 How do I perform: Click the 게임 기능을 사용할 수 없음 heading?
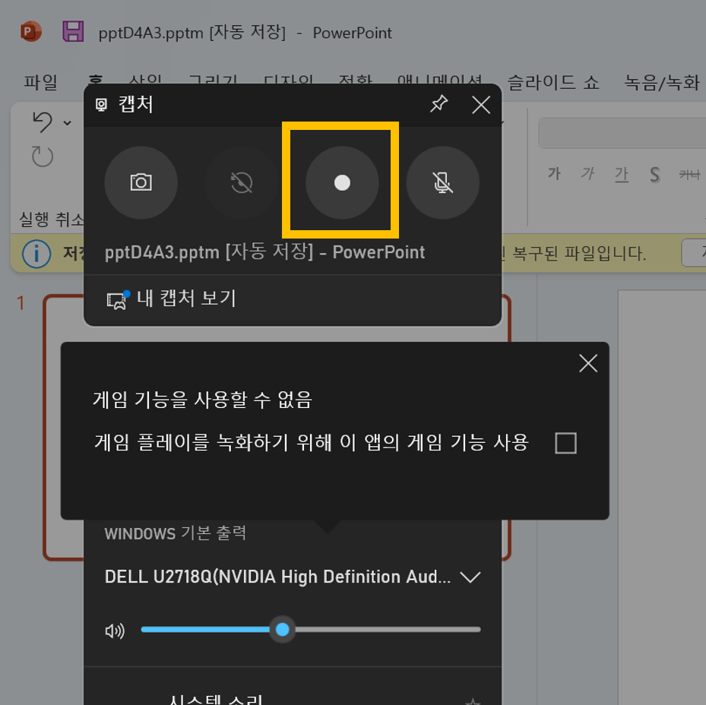click(x=202, y=400)
